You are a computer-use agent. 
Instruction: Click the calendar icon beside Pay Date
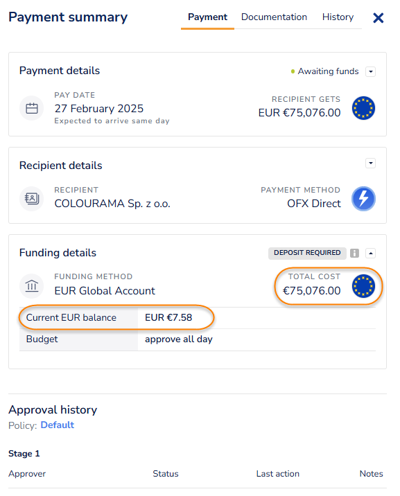(32, 108)
